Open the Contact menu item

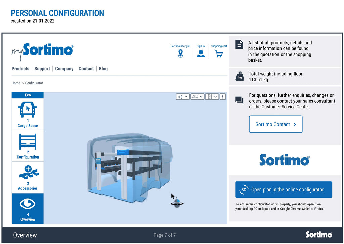[86, 69]
